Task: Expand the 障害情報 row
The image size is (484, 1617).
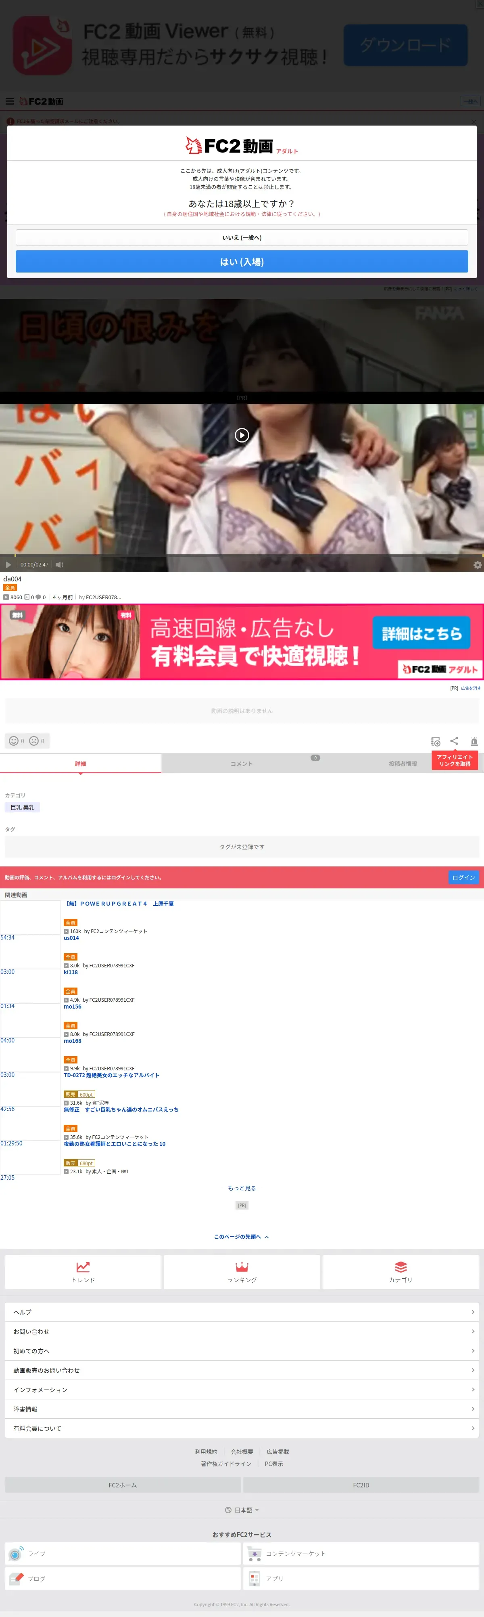Action: 242,1409
